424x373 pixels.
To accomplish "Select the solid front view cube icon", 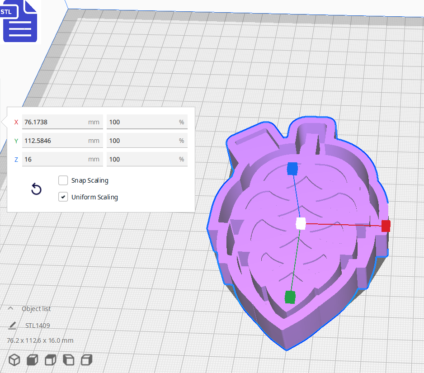I will point(32,360).
